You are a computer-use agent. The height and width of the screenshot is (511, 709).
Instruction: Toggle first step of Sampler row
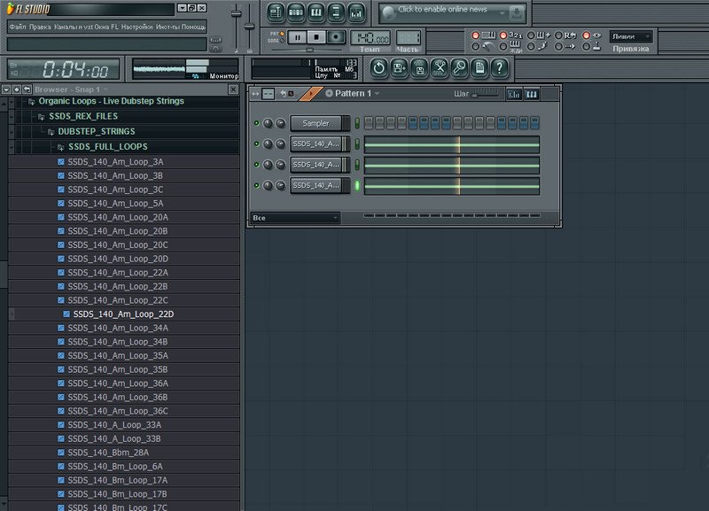coord(370,123)
